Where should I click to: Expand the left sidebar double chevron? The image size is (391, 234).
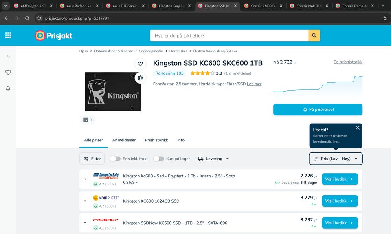click(8, 56)
